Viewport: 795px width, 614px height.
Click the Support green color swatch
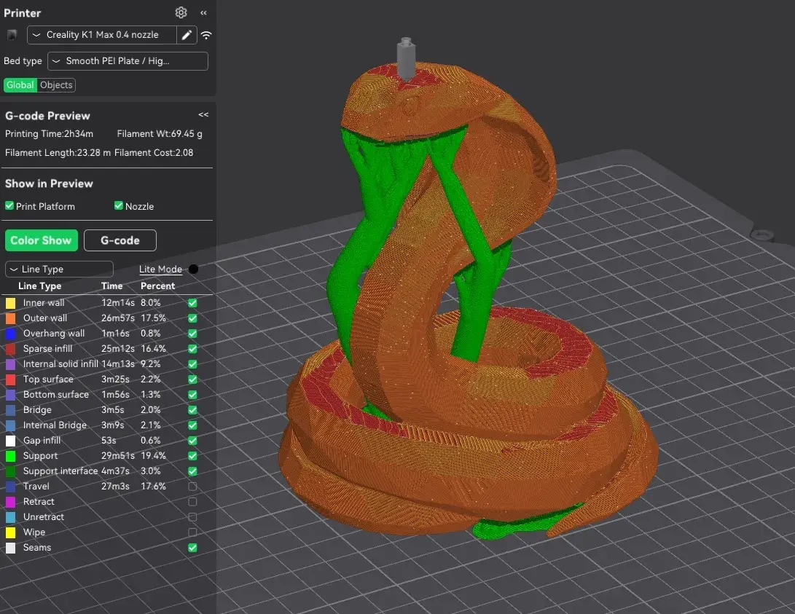point(9,455)
